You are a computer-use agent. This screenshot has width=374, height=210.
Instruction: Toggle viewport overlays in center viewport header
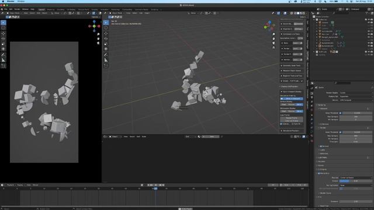[285, 13]
